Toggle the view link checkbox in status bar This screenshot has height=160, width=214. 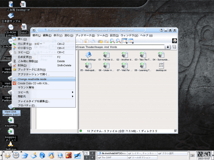pos(175,131)
